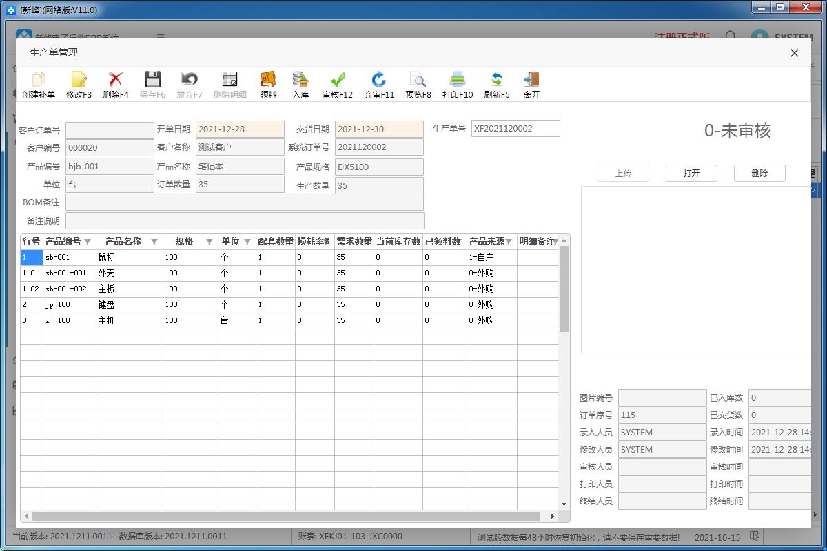Click the 打开 button
This screenshot has height=551, width=827.
(x=691, y=174)
